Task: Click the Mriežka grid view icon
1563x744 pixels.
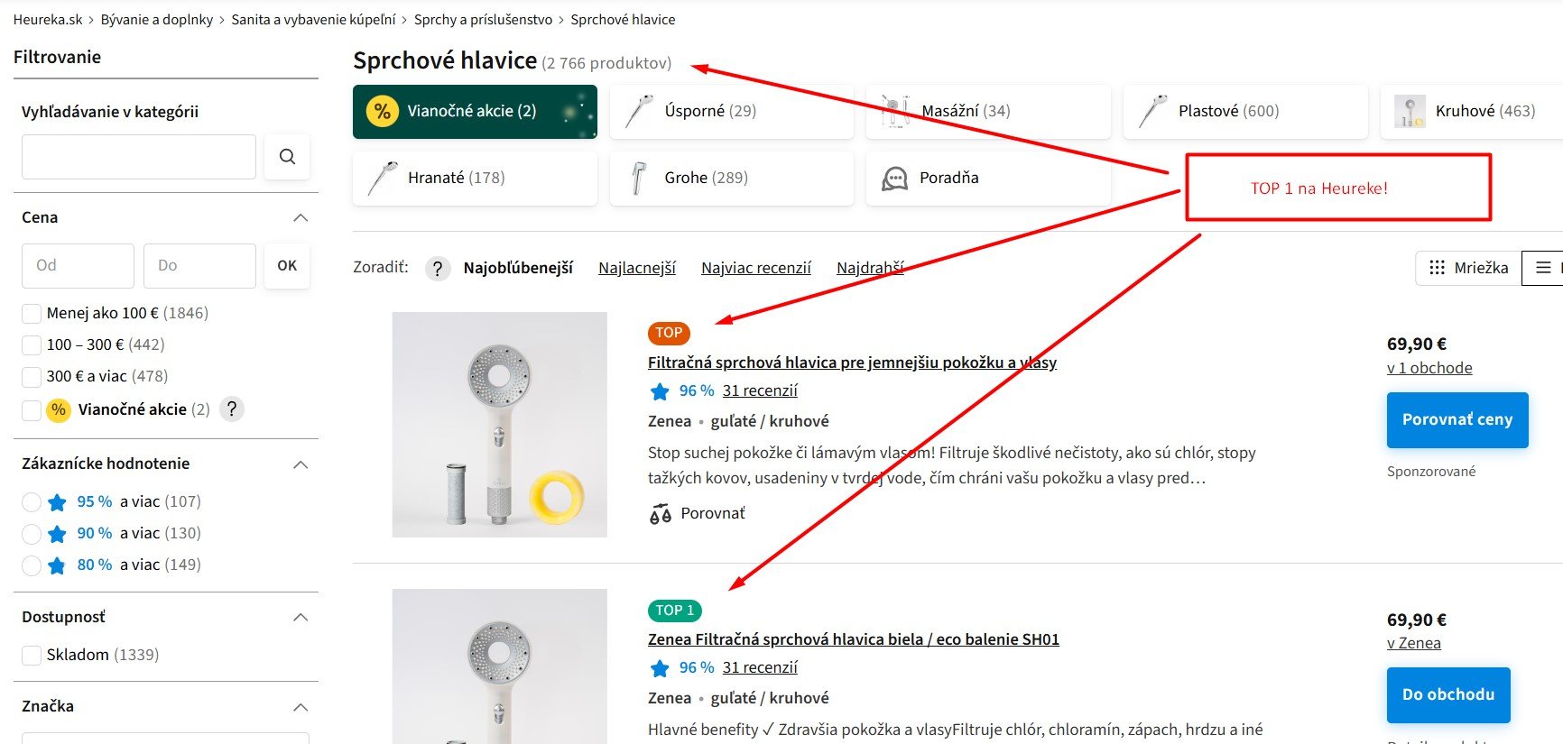Action: coord(1438,268)
